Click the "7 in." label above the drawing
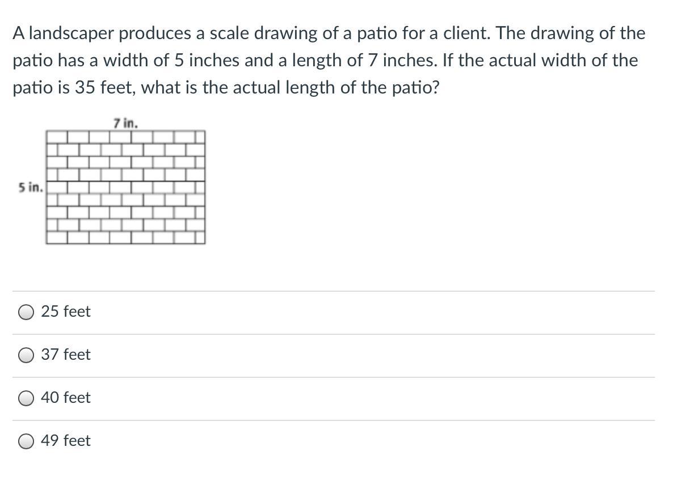 click(x=125, y=124)
